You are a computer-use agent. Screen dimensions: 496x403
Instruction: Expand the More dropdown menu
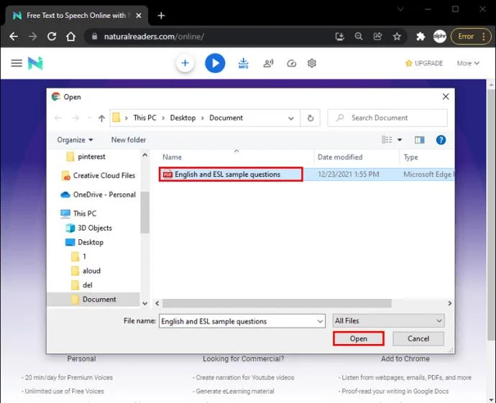point(468,63)
